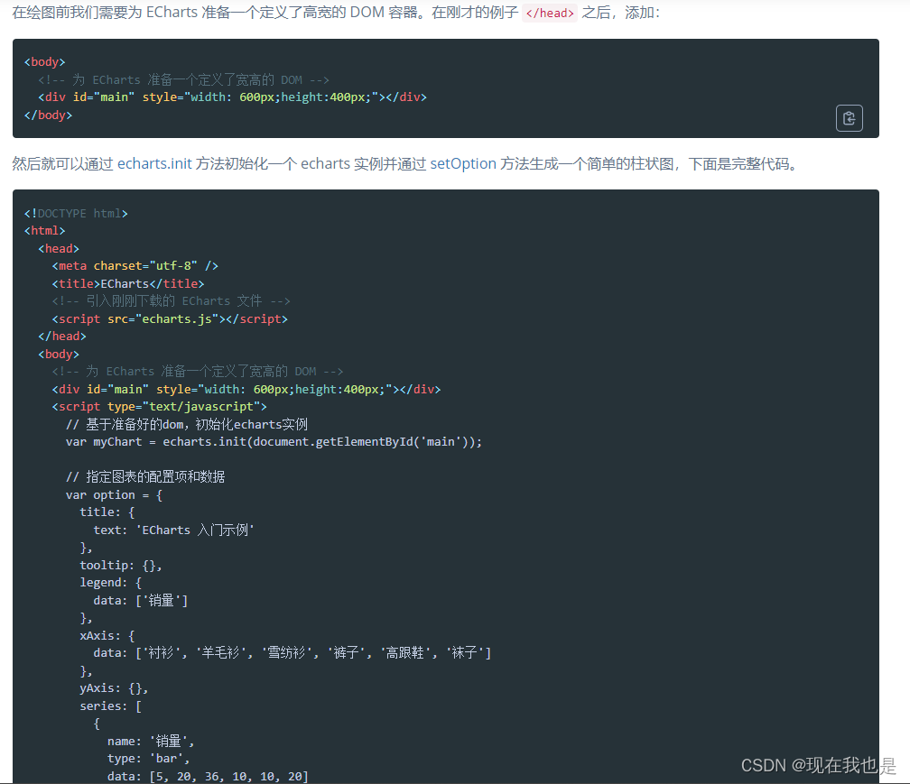Click the 'series: [' line
The height and width of the screenshot is (784, 910).
111,706
